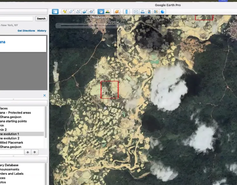Click the Search button
Viewport: 237px width, 185px height.
coord(41,18)
